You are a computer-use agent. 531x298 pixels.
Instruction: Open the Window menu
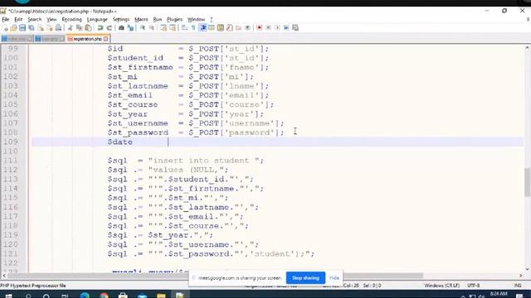click(196, 19)
